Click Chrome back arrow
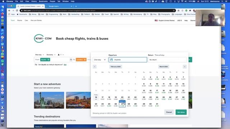Screen dimensions: 230x129 click(9, 10)
